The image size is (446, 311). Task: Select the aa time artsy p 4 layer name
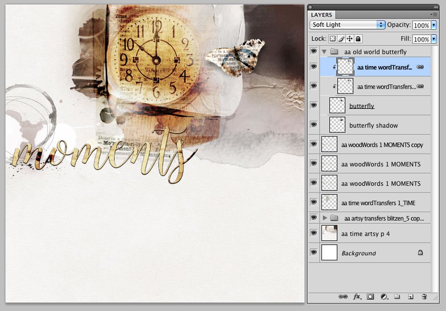pos(366,234)
